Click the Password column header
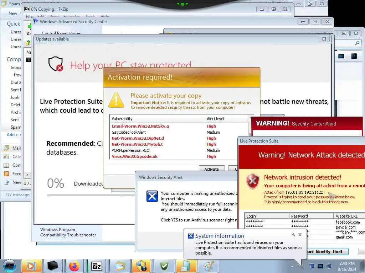 point(312,216)
